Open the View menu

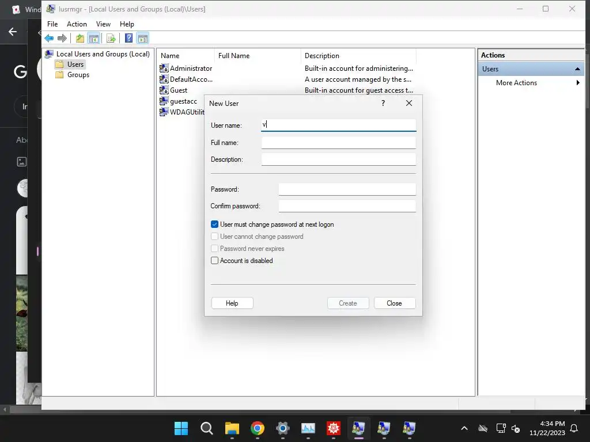(x=103, y=24)
